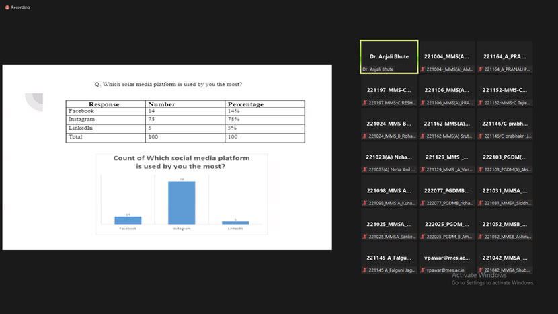Select the 221031_MMSA participant tile
The height and width of the screenshot is (314, 558).
504,191
